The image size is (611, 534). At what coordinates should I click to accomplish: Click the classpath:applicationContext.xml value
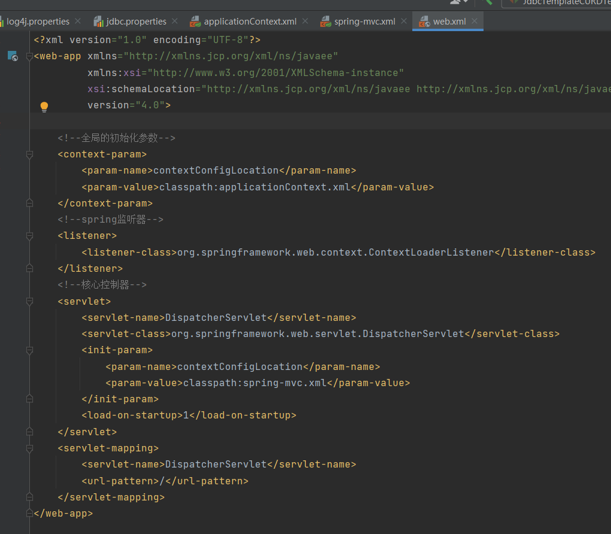255,187
